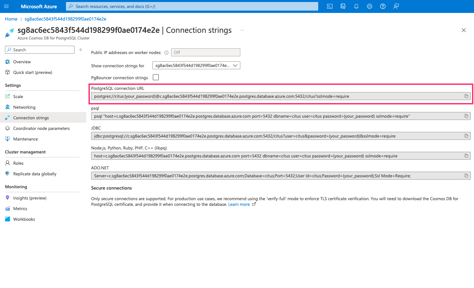Open the Learn more certificate link
The height and width of the screenshot is (288, 474).
239,204
